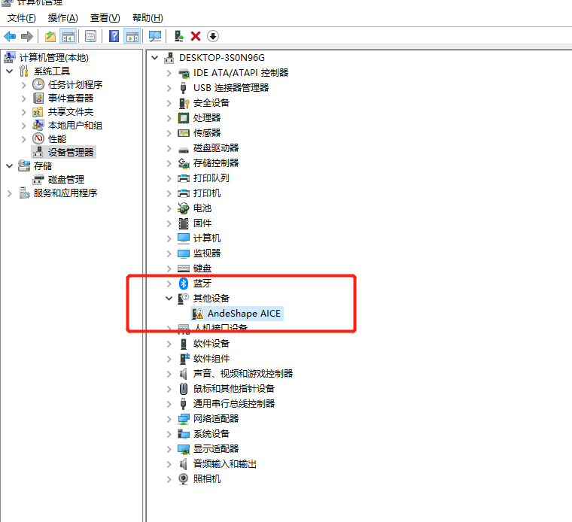
Task: Click the Back arrow toolbar icon
Action: [10, 36]
